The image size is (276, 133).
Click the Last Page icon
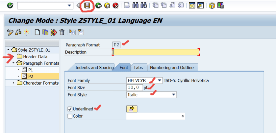[x=181, y=6]
